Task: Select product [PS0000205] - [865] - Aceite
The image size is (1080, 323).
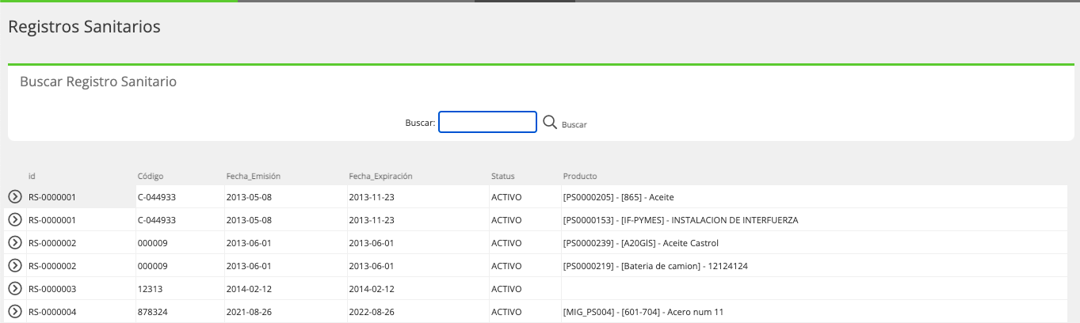Action: 618,197
